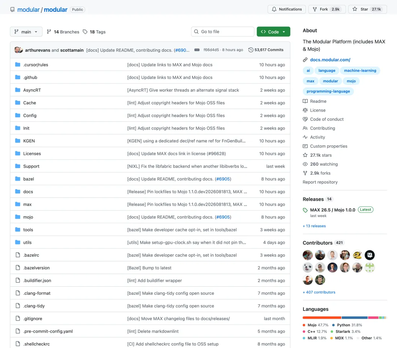Click the Contributors heading link
The height and width of the screenshot is (348, 397).
[x=318, y=243]
